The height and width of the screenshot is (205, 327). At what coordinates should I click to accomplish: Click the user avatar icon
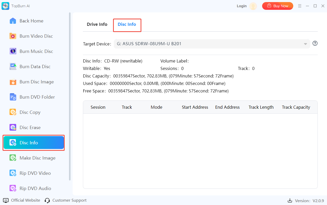pos(253,6)
